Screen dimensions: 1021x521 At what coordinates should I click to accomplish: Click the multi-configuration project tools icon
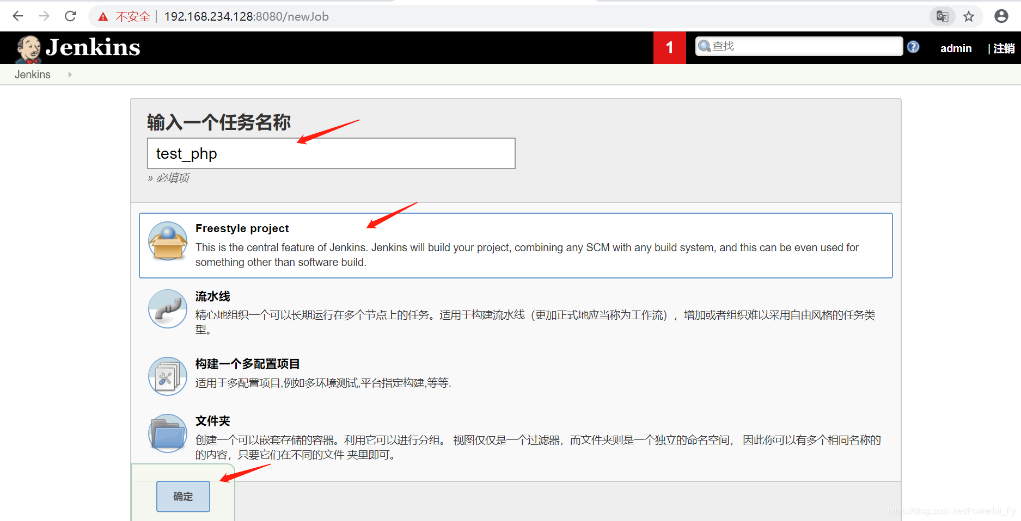pos(168,376)
